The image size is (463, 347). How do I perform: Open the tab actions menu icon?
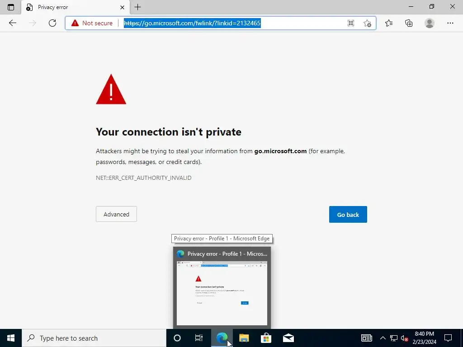coord(11,7)
